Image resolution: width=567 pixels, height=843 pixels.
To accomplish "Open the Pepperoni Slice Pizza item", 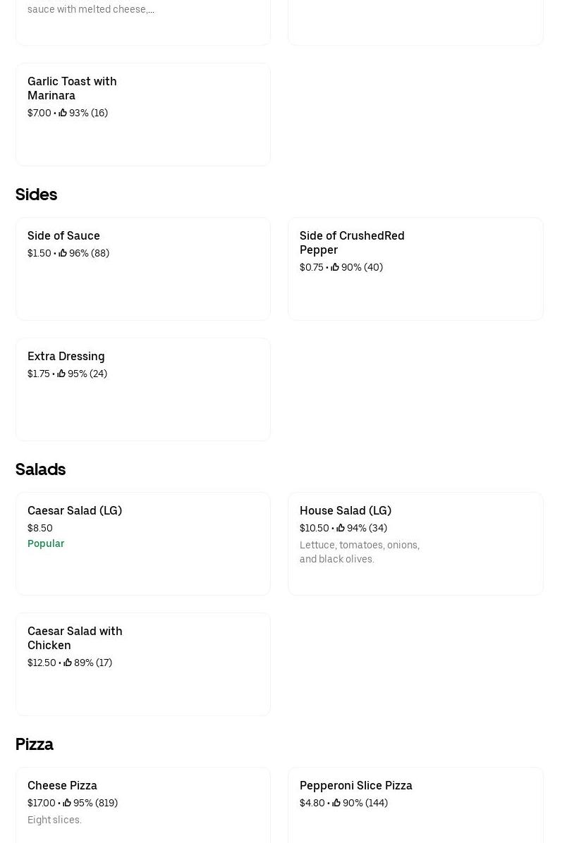I will point(356,785).
